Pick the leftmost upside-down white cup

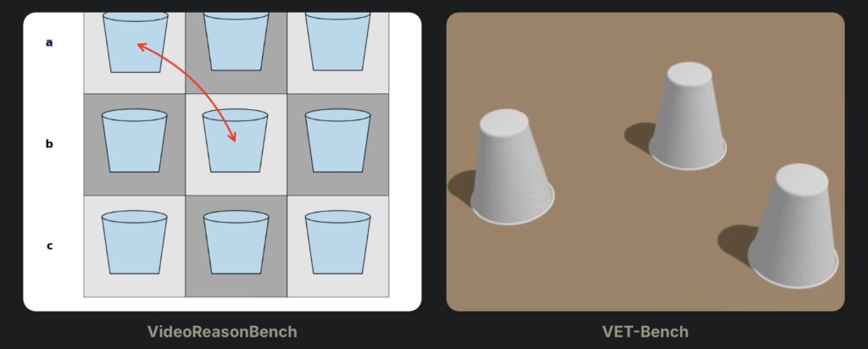(512, 167)
